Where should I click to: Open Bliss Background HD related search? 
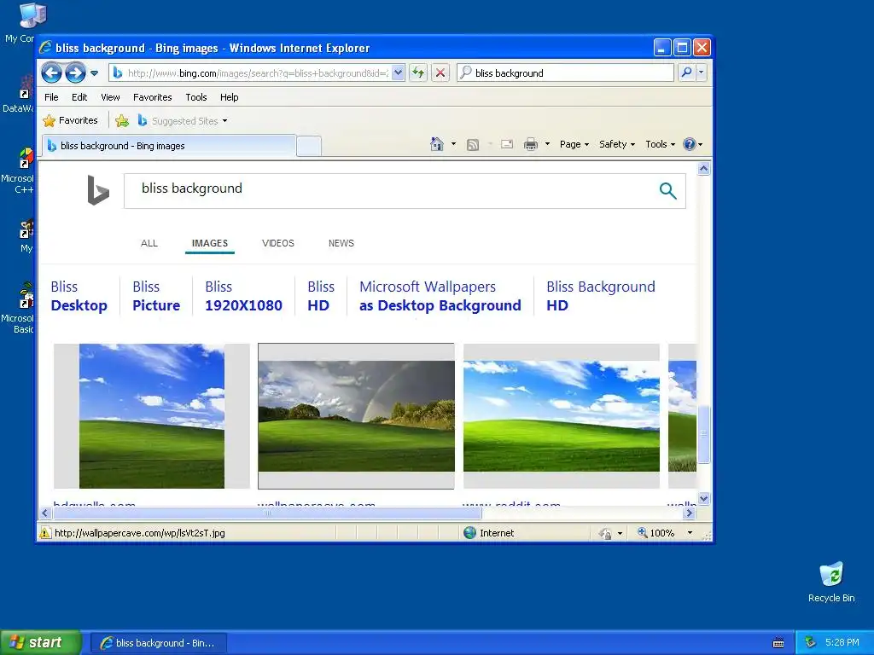point(600,296)
